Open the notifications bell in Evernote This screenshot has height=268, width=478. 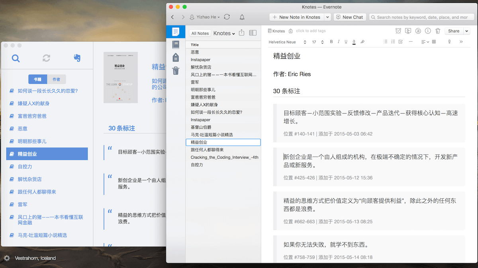pyautogui.click(x=242, y=17)
